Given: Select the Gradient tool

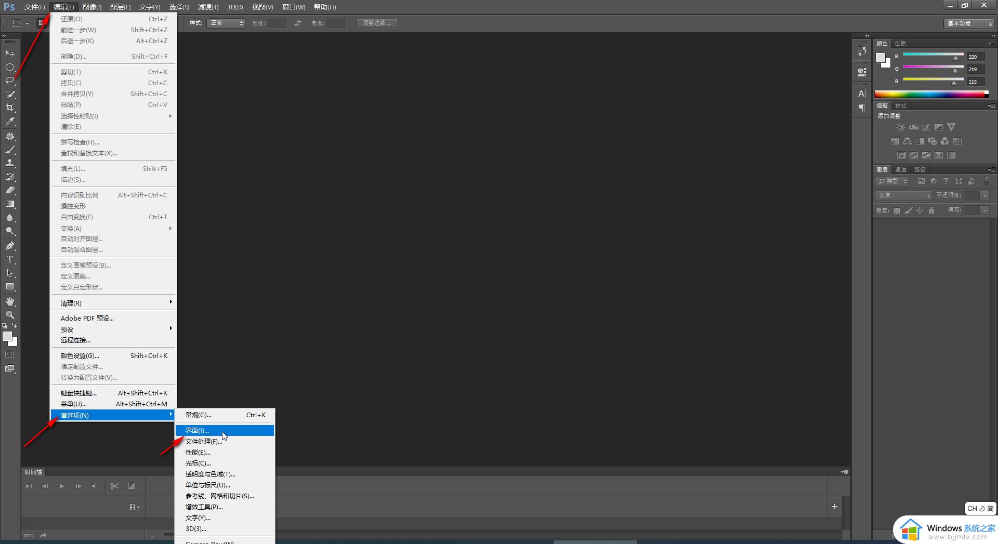Looking at the screenshot, I should tap(10, 204).
